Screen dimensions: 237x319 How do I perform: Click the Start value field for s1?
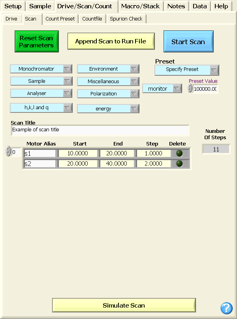78,153
